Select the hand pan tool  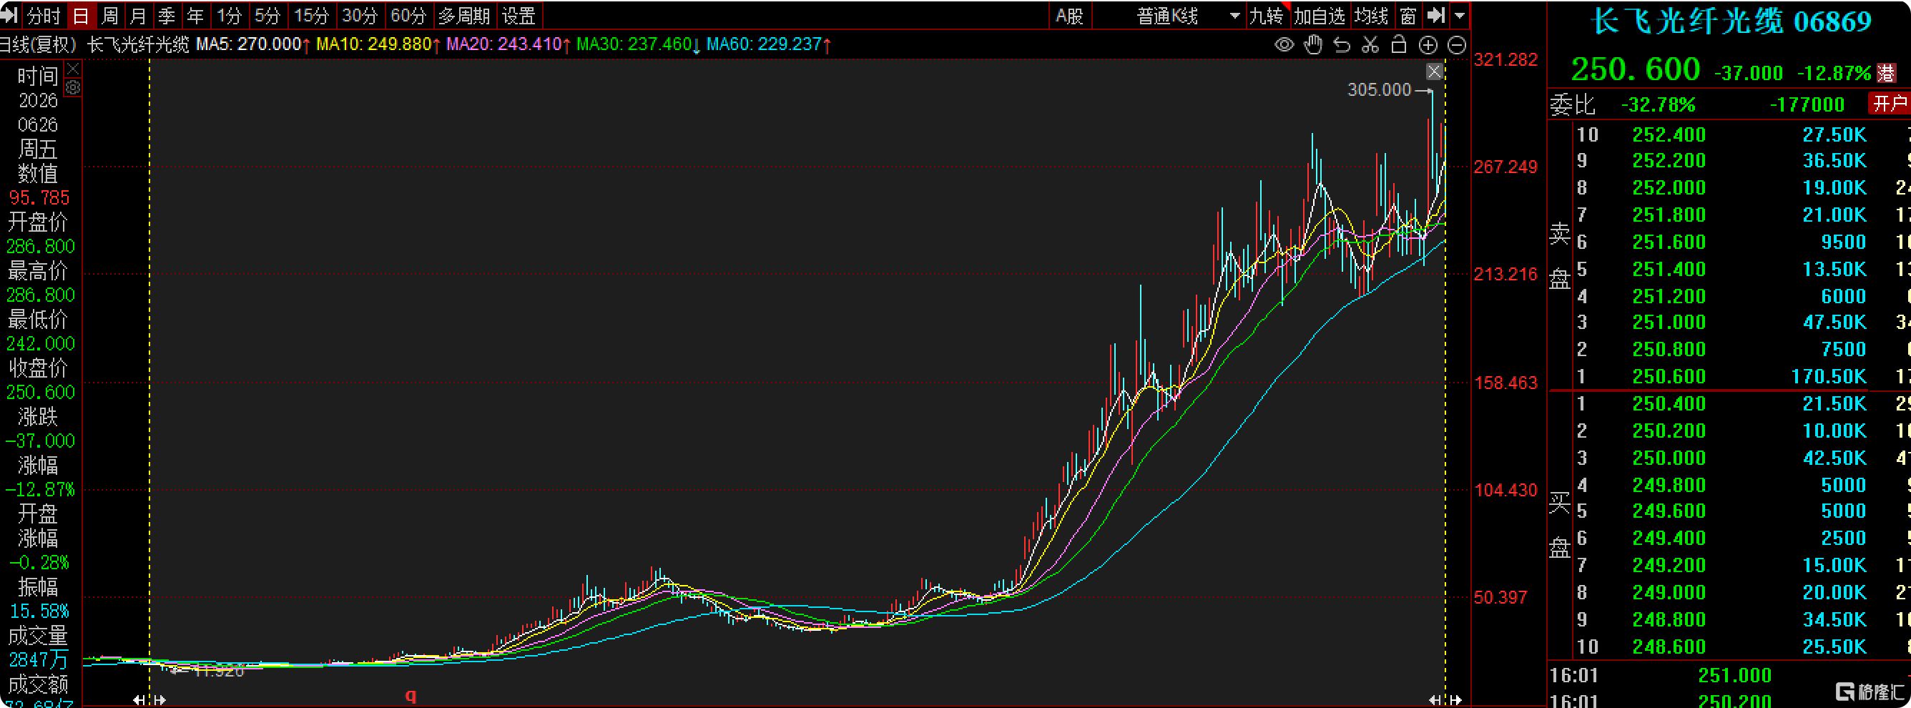click(x=1313, y=45)
